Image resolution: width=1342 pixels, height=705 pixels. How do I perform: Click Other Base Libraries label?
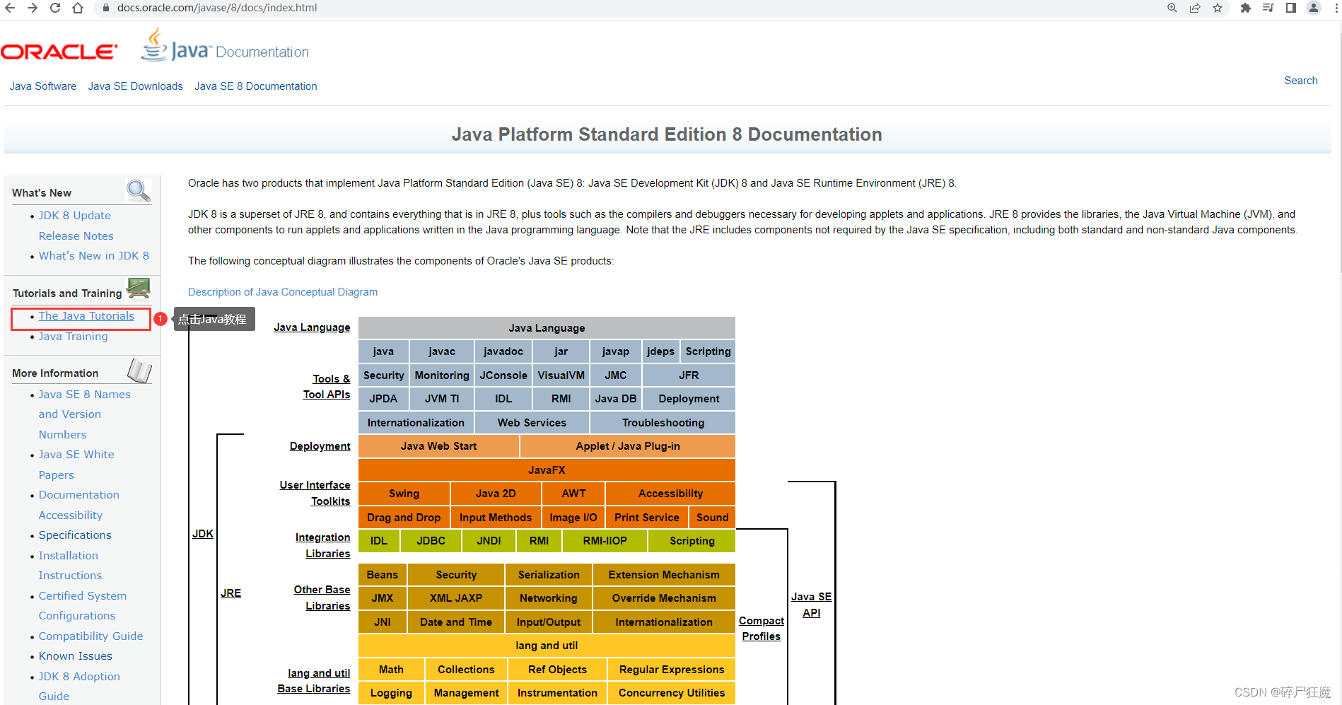click(x=322, y=598)
